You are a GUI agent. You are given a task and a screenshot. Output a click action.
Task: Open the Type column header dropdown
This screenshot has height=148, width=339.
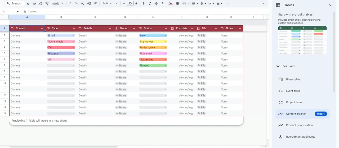[74, 29]
